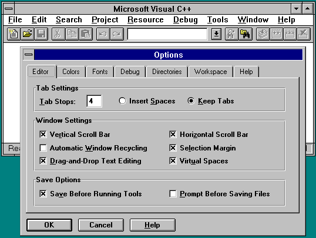Toggle the Horizontal Scroll Bar checkbox
316x238 pixels.
(173, 135)
